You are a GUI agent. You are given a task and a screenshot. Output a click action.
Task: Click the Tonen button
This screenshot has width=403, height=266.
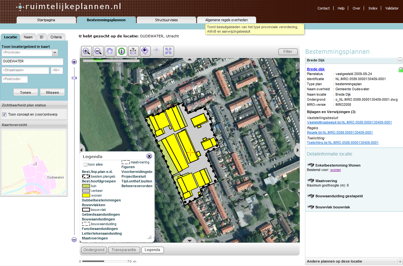click(25, 92)
